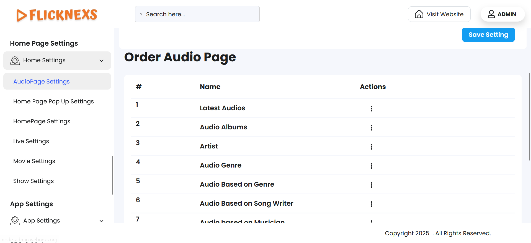Collapse the Home Settings chevron
The width and height of the screenshot is (531, 243).
(x=101, y=61)
